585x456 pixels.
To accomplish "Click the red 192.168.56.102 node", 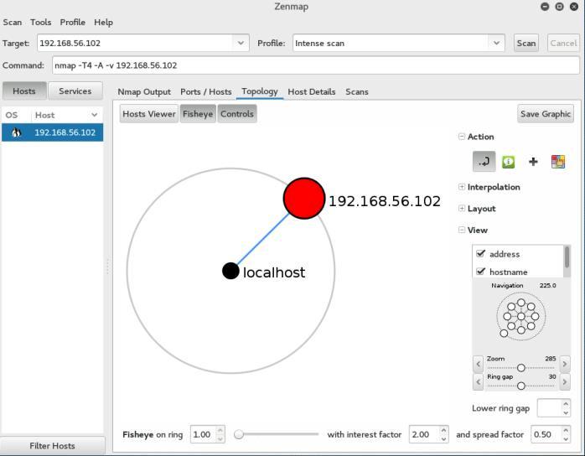I will pos(303,198).
